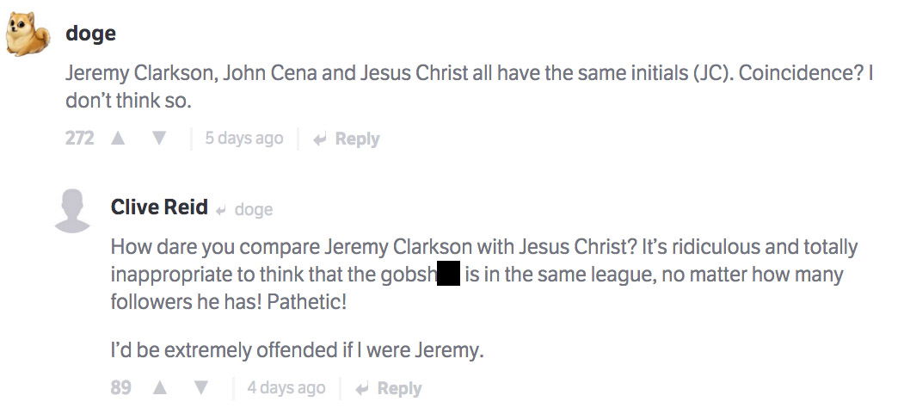Screen dimensions: 904x414
Task: Downvote doge's comment
Action: [159, 139]
